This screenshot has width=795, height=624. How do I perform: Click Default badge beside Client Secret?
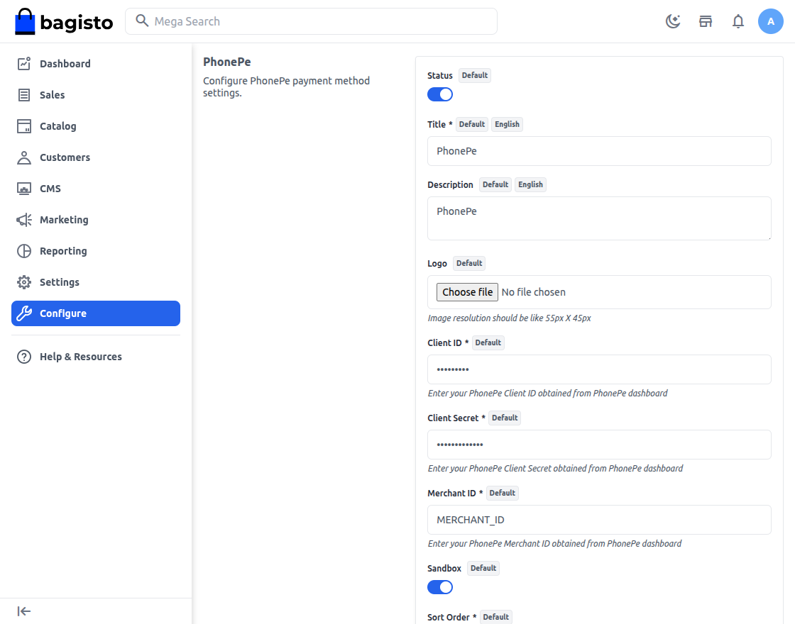(505, 418)
